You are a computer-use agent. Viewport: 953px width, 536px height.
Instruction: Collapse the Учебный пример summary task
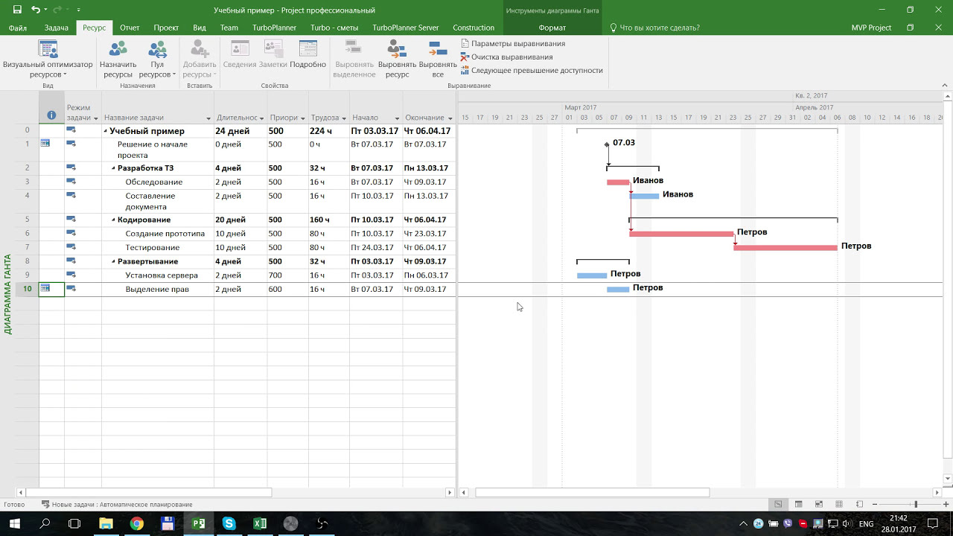pos(106,131)
